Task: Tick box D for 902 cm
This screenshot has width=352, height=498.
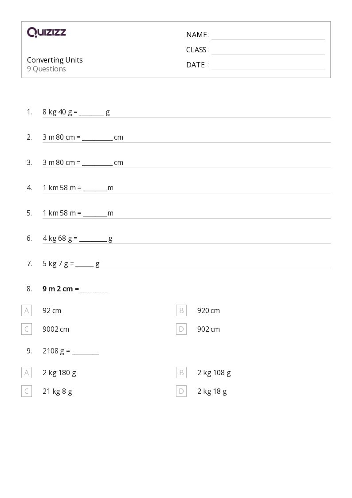Action: (181, 329)
